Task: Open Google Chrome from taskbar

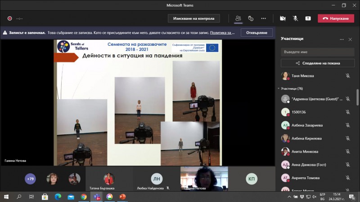Action: click(84, 197)
